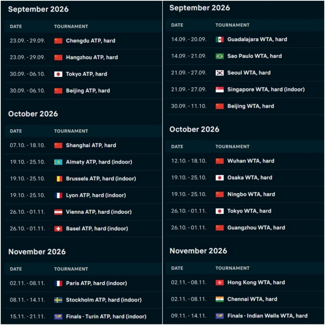Open the Vienna ATP, hard (indoor) link
This screenshot has width=325, height=325.
pyautogui.click(x=99, y=212)
